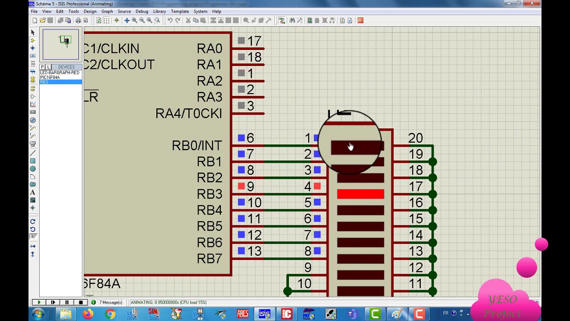Select the 2D Graphics Text tool
This screenshot has width=570, height=321.
click(x=33, y=193)
